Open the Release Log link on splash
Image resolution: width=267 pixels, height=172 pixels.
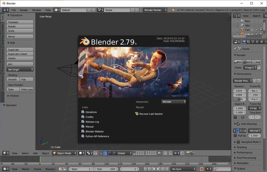coord(90,122)
